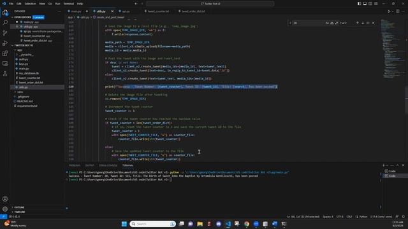Switch to the tweet_order_dict.txt editor tab

(193, 11)
